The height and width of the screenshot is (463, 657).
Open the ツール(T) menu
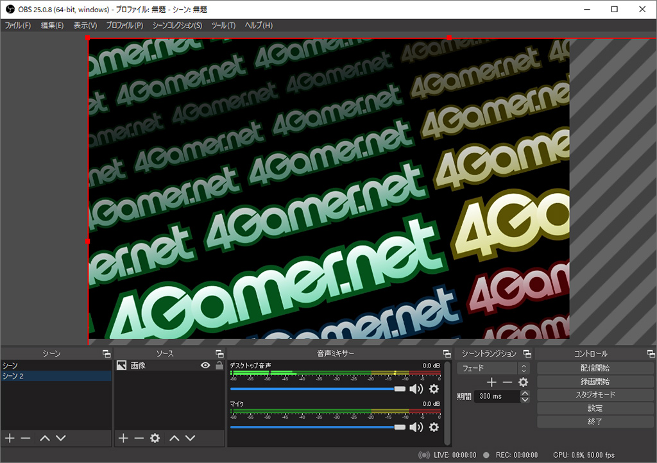click(223, 26)
